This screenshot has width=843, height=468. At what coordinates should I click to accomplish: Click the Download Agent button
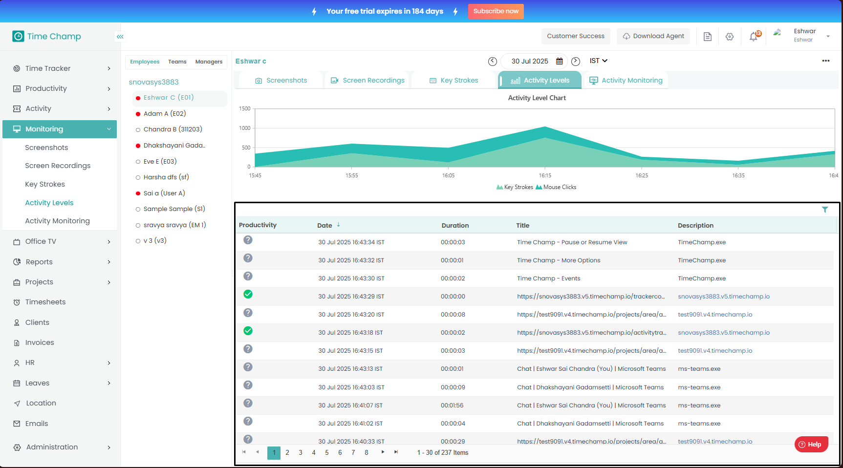click(x=653, y=36)
